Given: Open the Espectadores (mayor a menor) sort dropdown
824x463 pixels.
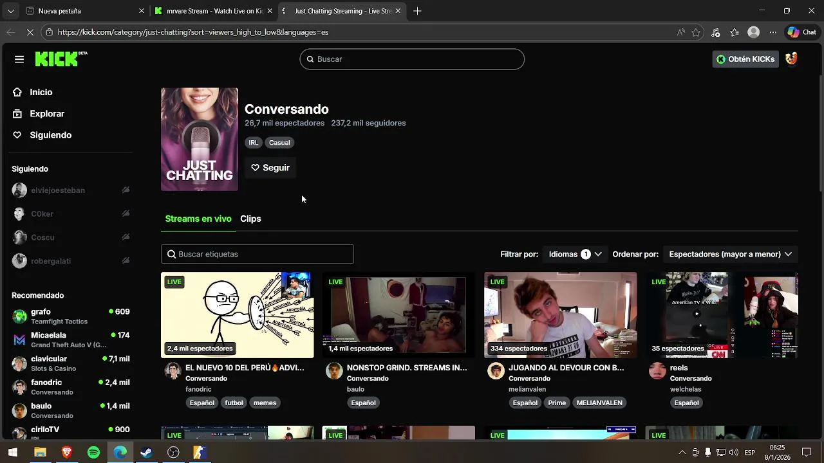Looking at the screenshot, I should click(730, 254).
